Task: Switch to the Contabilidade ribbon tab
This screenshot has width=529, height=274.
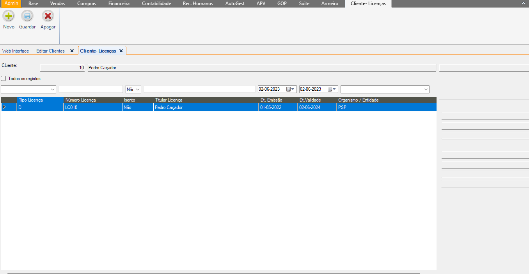Action: (x=156, y=4)
